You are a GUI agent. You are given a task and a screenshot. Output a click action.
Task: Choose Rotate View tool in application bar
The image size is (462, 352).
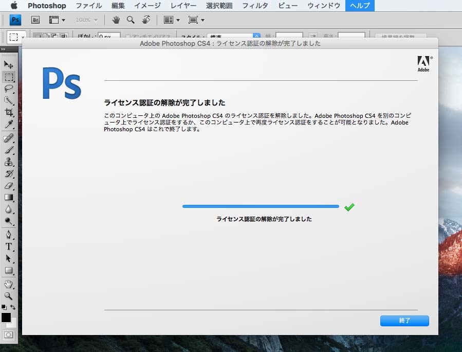[x=146, y=20]
